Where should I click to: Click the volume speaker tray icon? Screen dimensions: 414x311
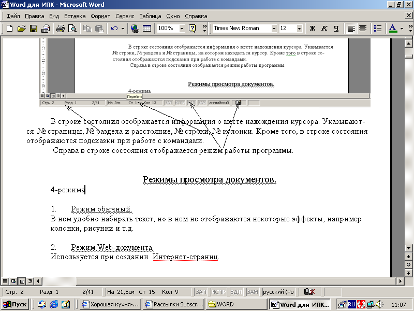(x=379, y=304)
